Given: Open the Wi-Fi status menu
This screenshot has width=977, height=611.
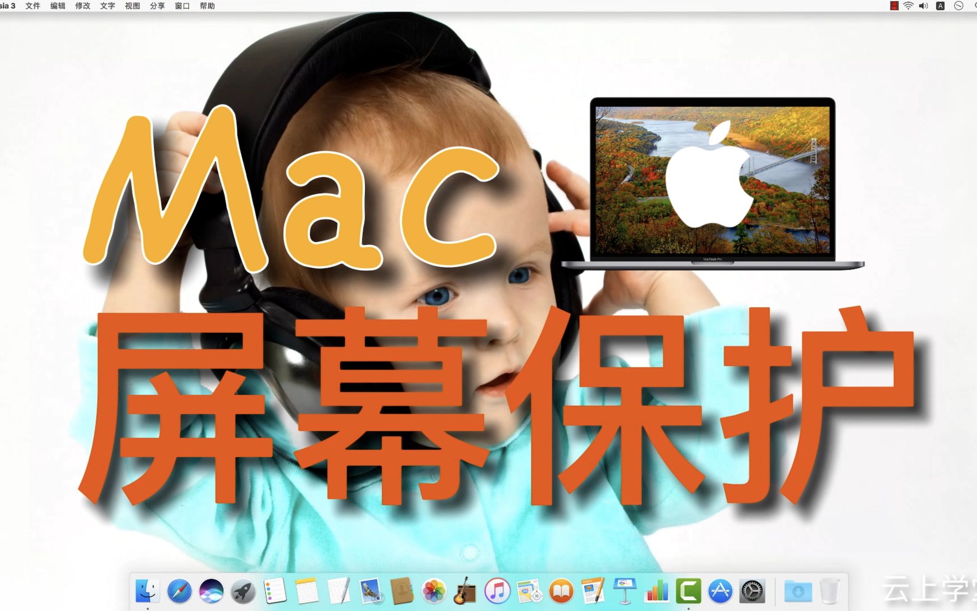Looking at the screenshot, I should (x=908, y=6).
